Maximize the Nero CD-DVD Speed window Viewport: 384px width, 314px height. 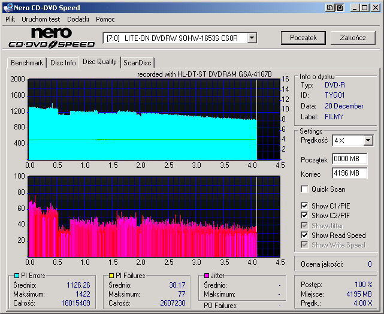tap(365, 8)
